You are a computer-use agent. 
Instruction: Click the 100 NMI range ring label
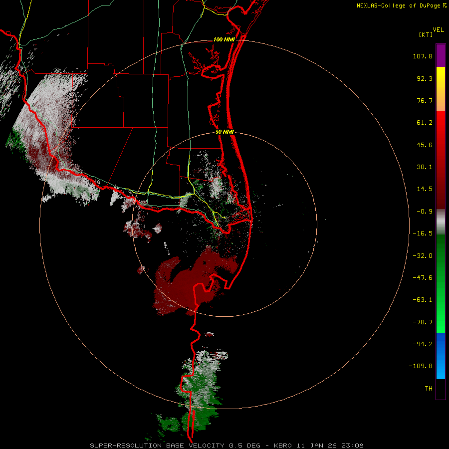224,39
